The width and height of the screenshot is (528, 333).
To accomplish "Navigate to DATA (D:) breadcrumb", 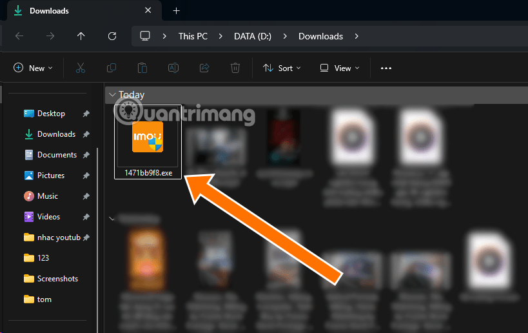I will click(253, 36).
